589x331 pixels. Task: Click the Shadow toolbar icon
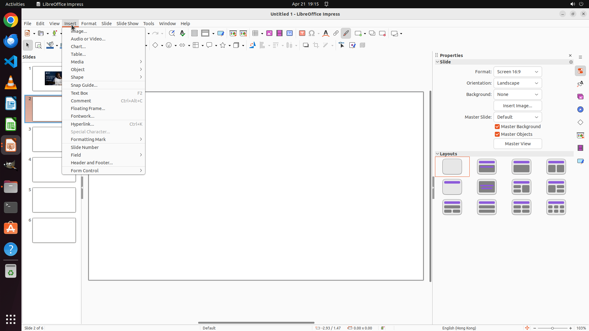(x=306, y=45)
